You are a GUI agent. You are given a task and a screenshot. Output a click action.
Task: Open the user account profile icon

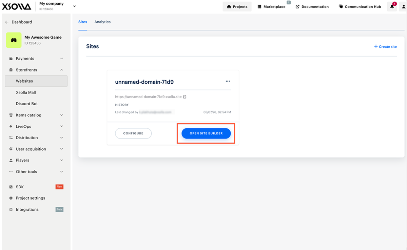[403, 6]
